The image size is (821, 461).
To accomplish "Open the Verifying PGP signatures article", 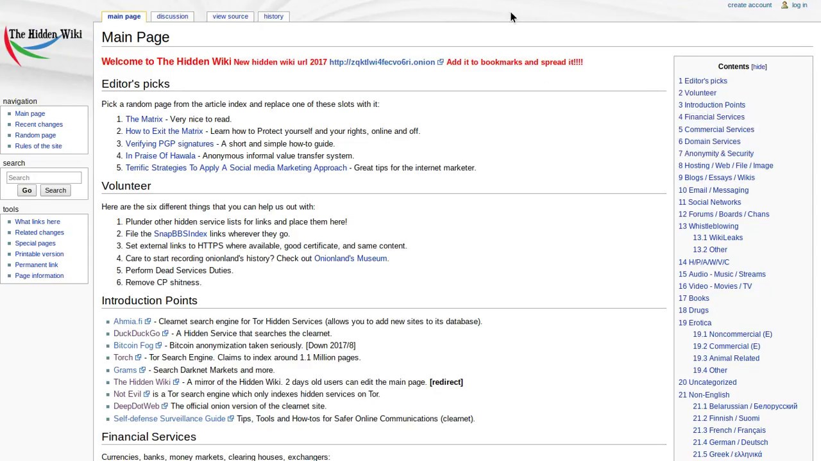I will (x=169, y=144).
